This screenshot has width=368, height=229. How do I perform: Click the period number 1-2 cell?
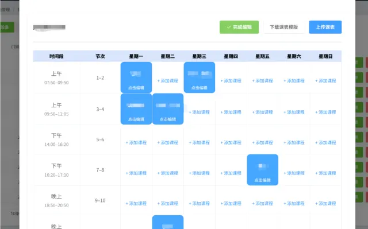(100, 77)
